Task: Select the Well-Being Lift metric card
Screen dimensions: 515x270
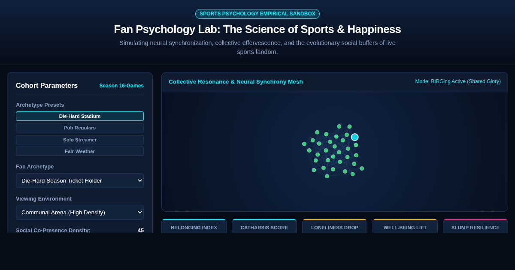Action: coord(405,226)
